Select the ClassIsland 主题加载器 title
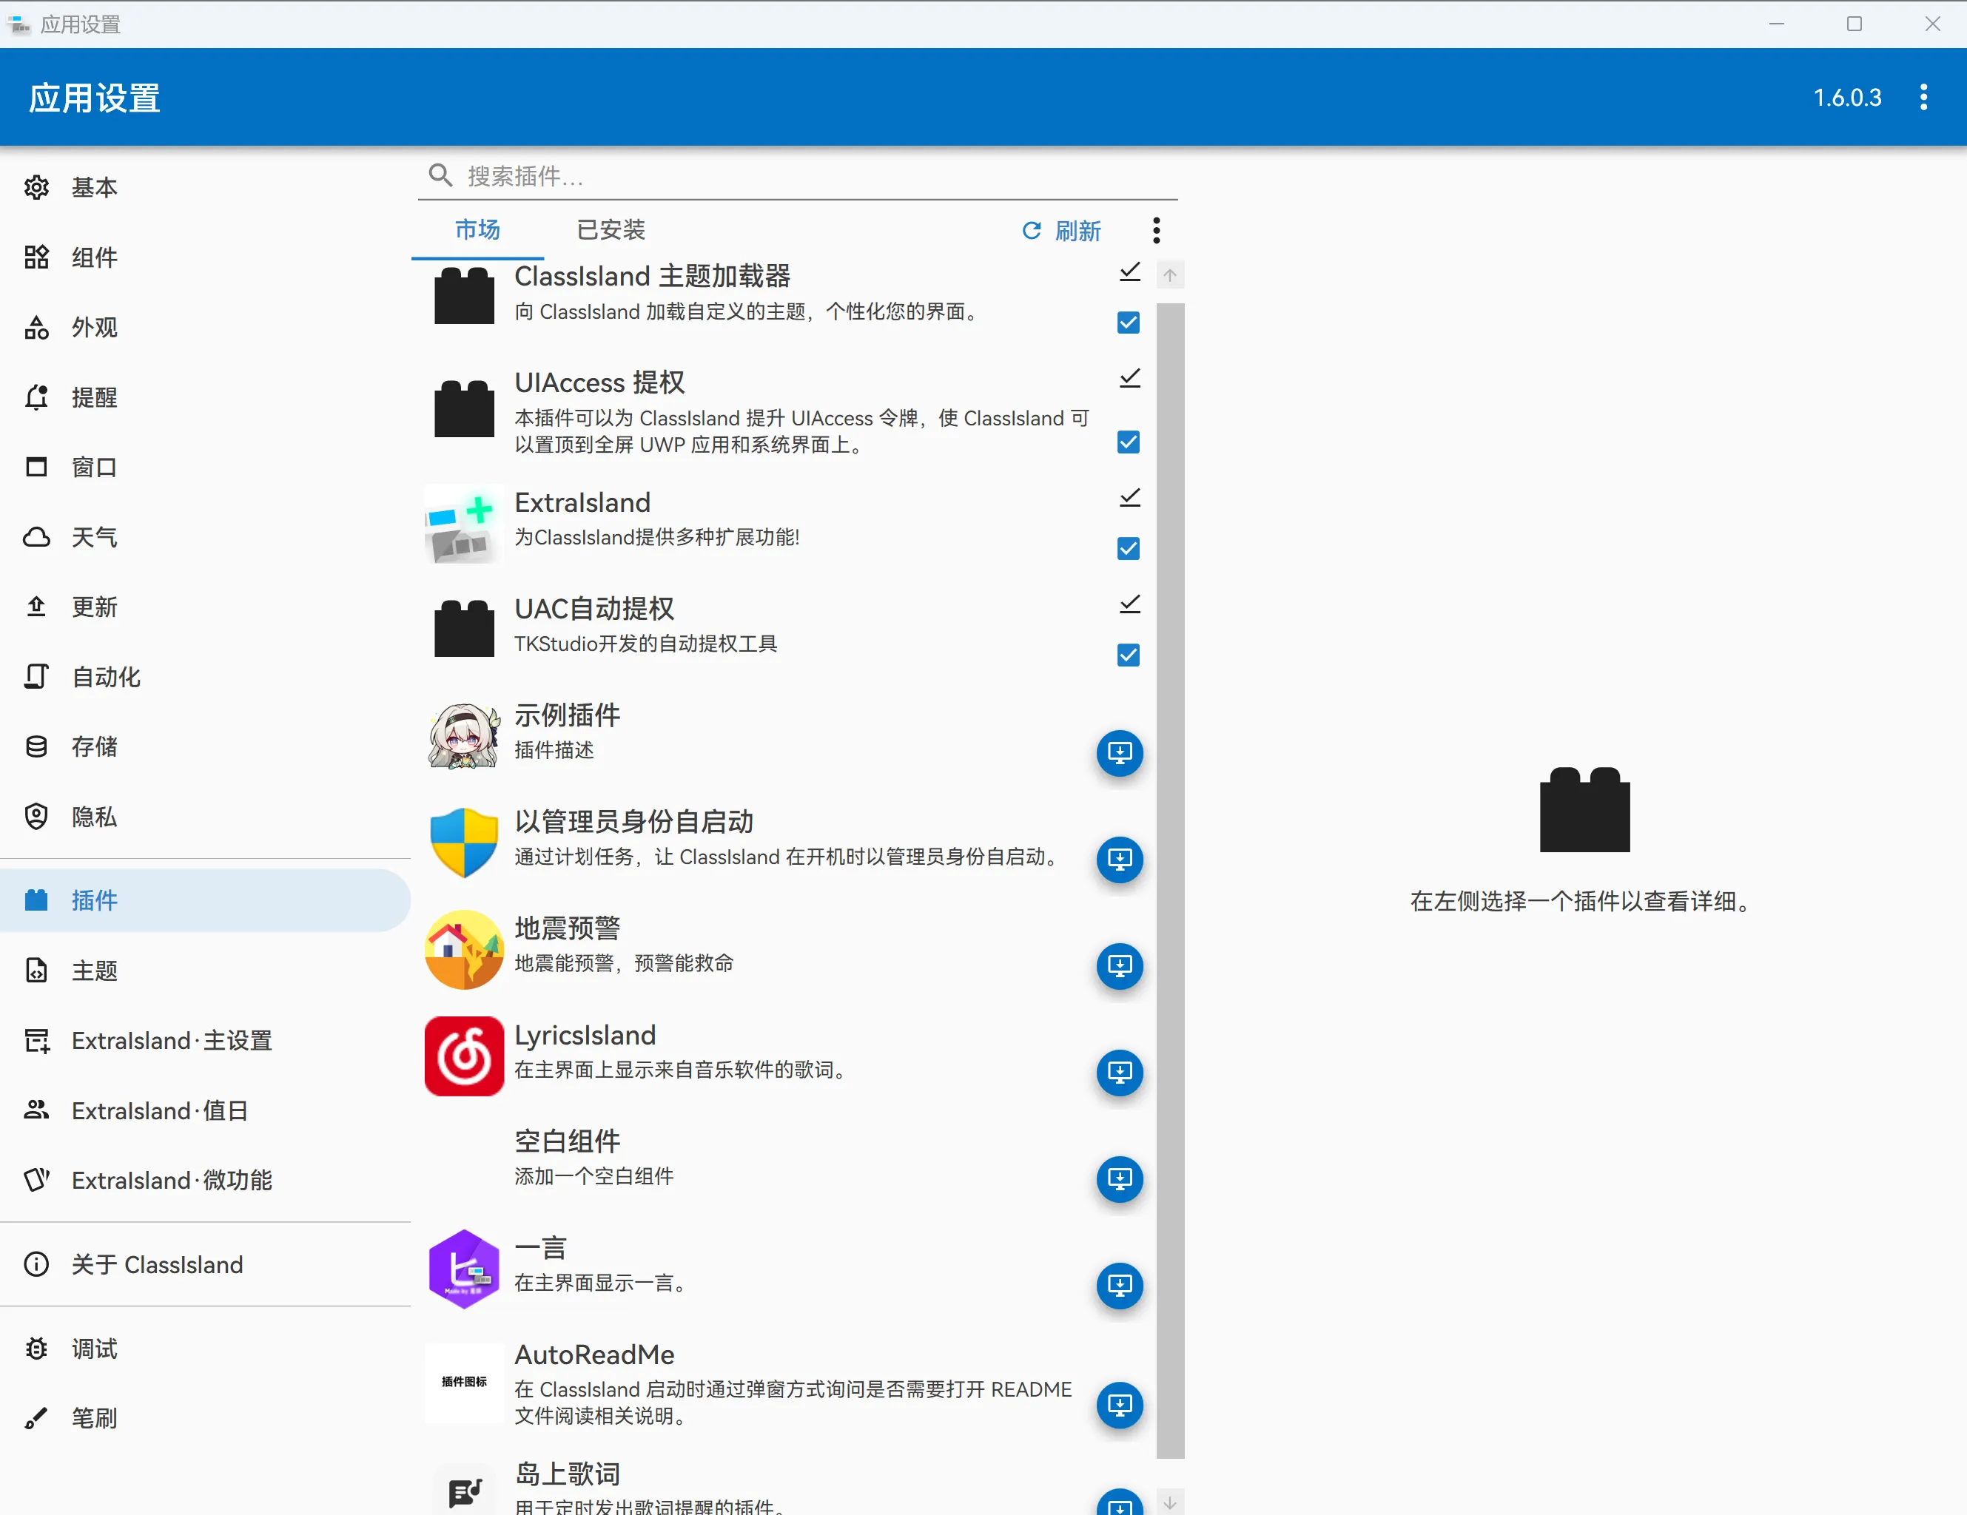This screenshot has width=1967, height=1515. pyautogui.click(x=653, y=277)
